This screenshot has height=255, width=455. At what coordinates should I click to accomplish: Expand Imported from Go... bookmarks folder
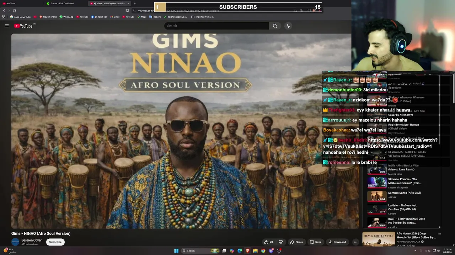click(x=203, y=17)
